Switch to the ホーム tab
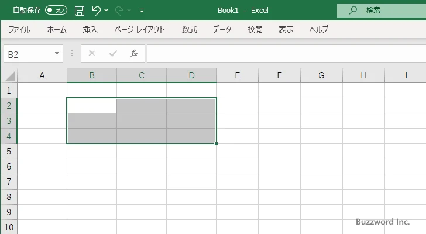This screenshot has height=234, width=426. tap(57, 29)
